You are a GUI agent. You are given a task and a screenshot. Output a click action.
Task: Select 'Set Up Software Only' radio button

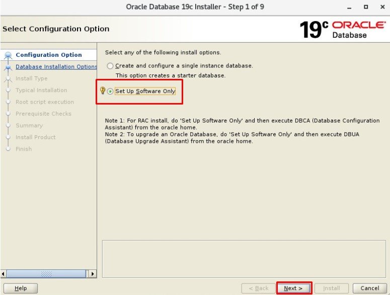point(110,91)
